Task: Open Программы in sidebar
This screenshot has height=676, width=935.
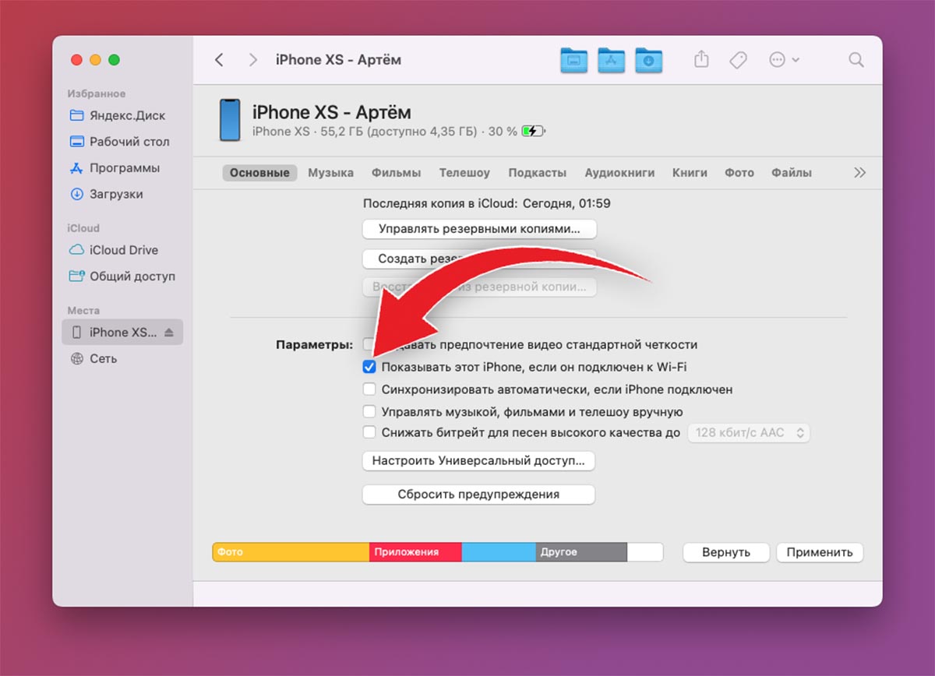Action: pos(115,168)
